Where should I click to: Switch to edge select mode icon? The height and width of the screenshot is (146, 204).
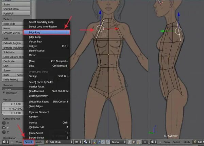134,142
